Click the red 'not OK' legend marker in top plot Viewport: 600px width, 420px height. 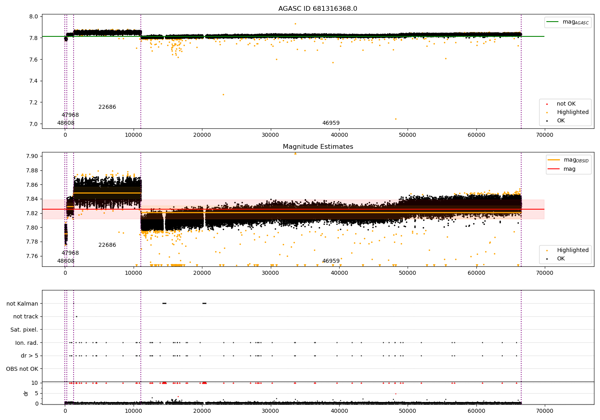point(547,104)
